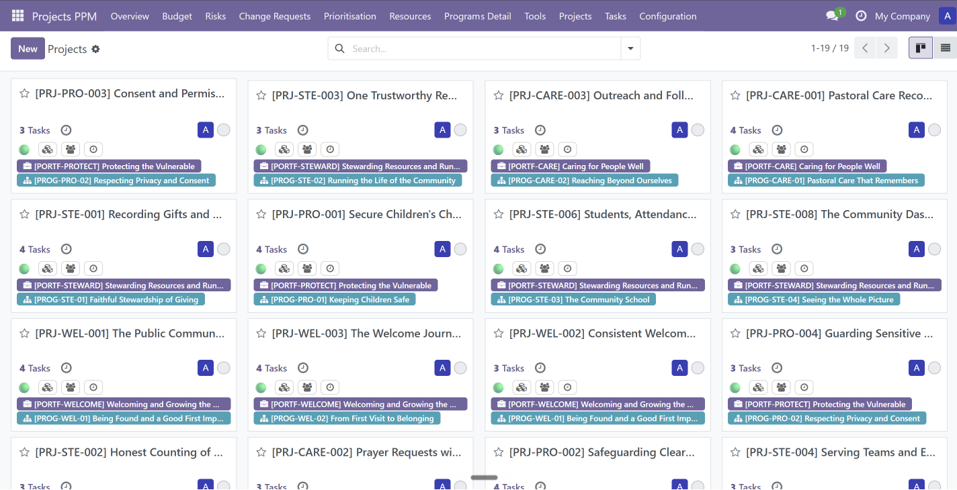Click green status dot on PRJ-PRO-003 card
The image size is (957, 490).
click(x=24, y=150)
